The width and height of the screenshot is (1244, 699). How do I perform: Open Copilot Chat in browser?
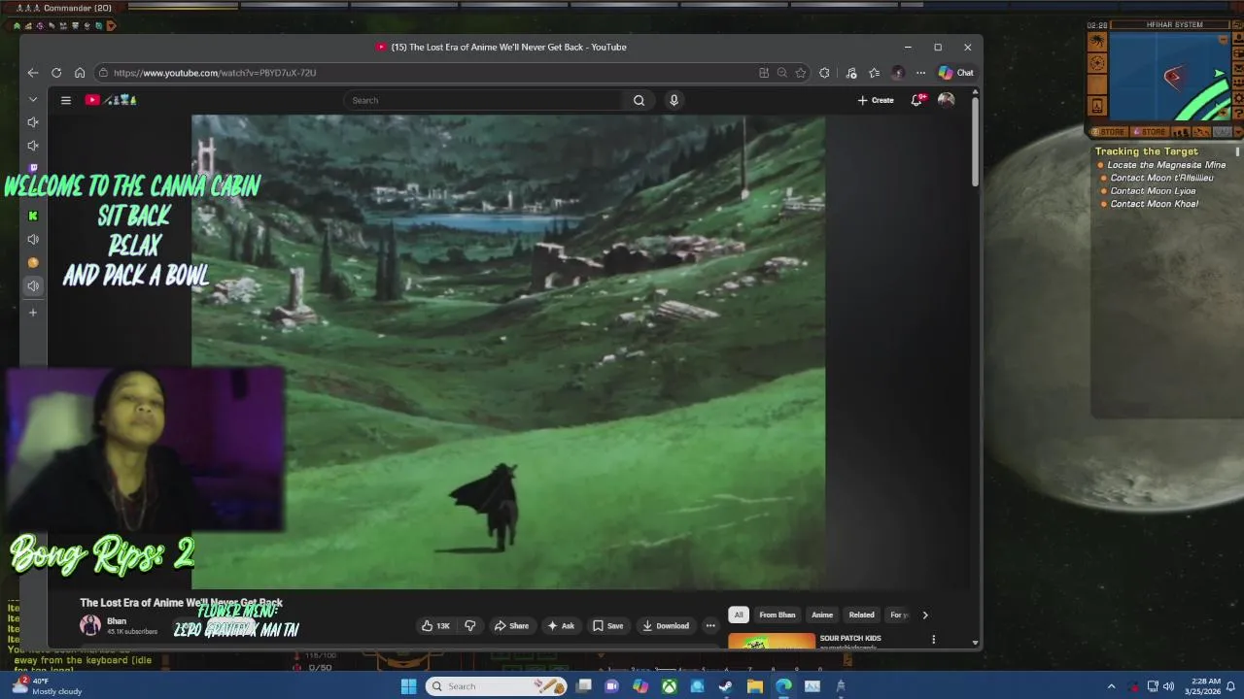click(x=956, y=73)
